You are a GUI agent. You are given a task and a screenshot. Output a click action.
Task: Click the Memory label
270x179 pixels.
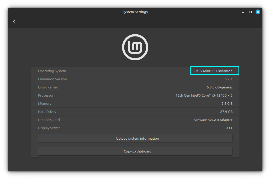point(45,103)
